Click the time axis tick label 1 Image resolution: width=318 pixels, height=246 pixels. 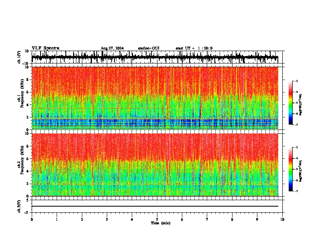point(57,219)
